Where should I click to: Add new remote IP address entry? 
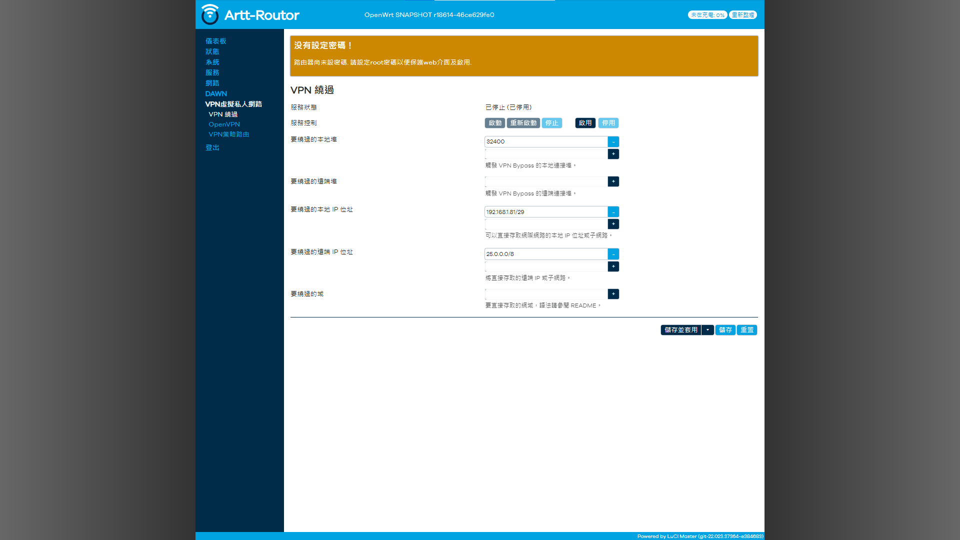[x=613, y=266]
